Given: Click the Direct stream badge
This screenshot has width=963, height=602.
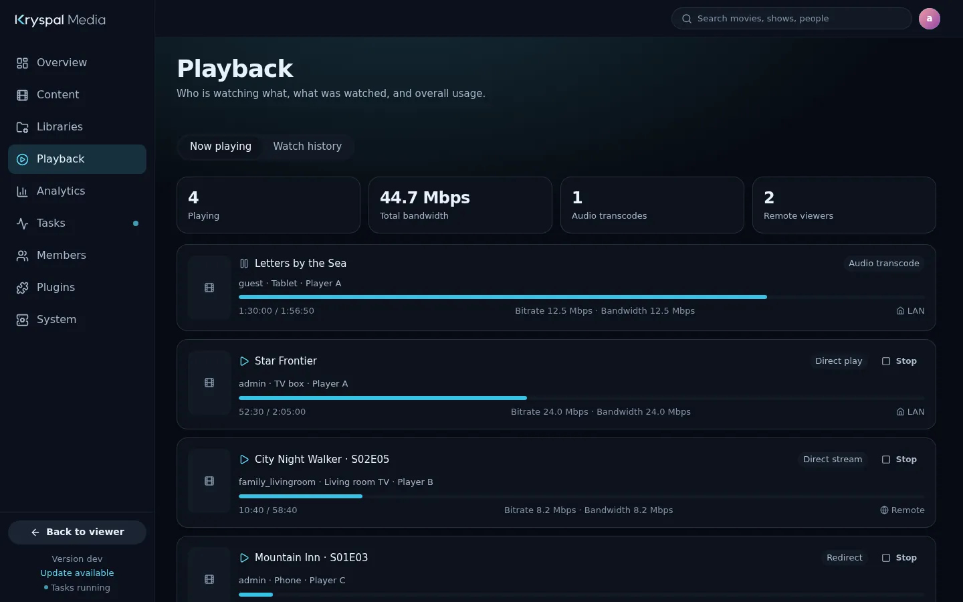Looking at the screenshot, I should 833,460.
